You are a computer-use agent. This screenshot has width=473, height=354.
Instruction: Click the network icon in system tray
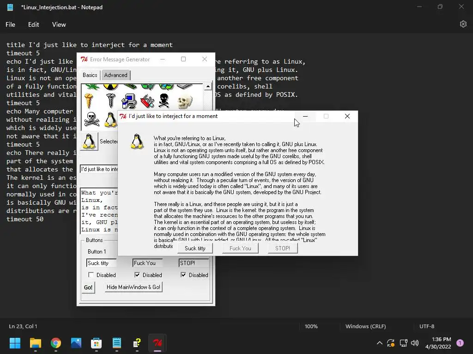(403, 343)
